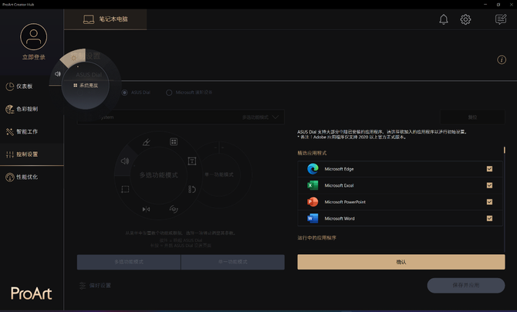Click the 确认 confirm button

[401, 262]
